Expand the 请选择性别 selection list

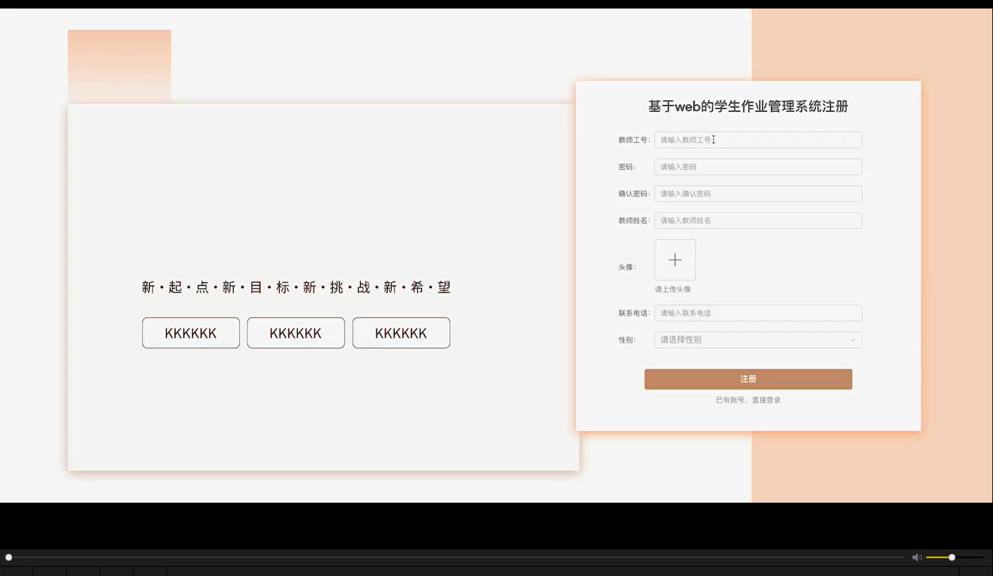point(758,340)
